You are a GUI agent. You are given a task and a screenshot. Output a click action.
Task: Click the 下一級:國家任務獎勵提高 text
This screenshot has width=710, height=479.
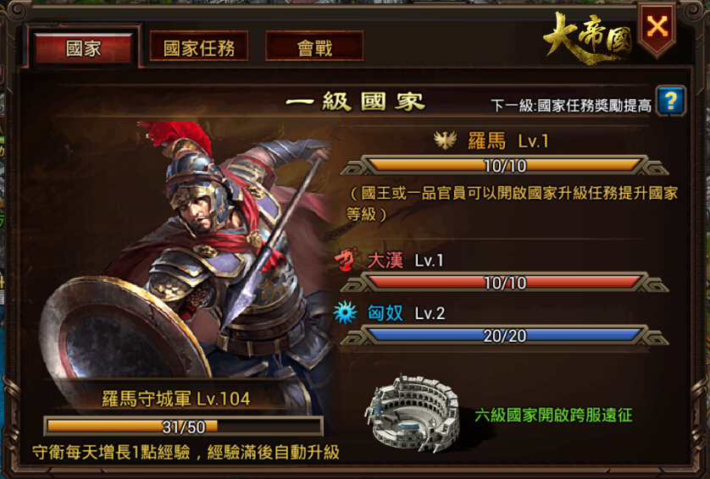coord(571,105)
